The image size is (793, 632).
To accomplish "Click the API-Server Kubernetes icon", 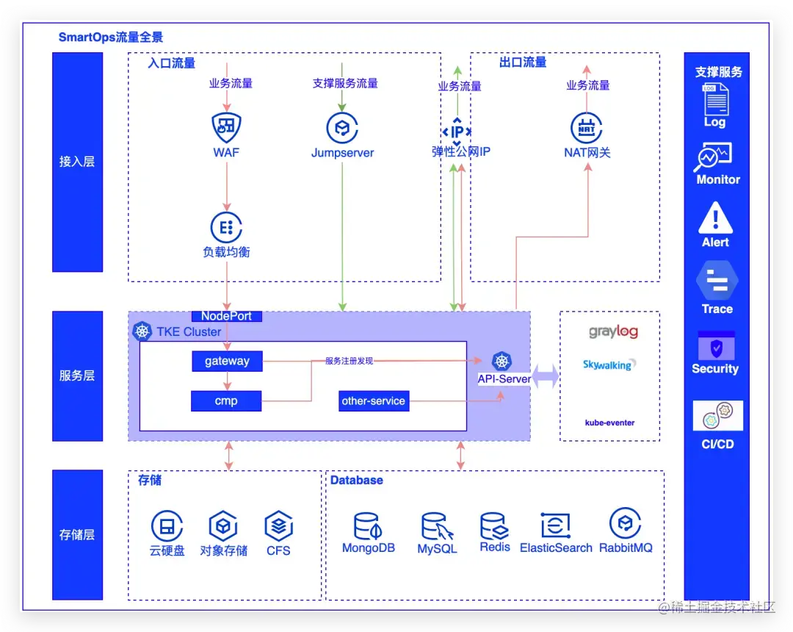I will click(502, 361).
